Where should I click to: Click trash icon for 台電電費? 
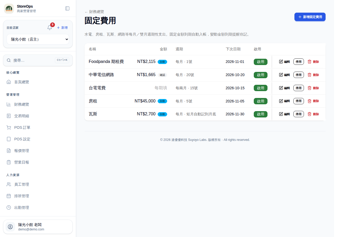tap(309, 88)
